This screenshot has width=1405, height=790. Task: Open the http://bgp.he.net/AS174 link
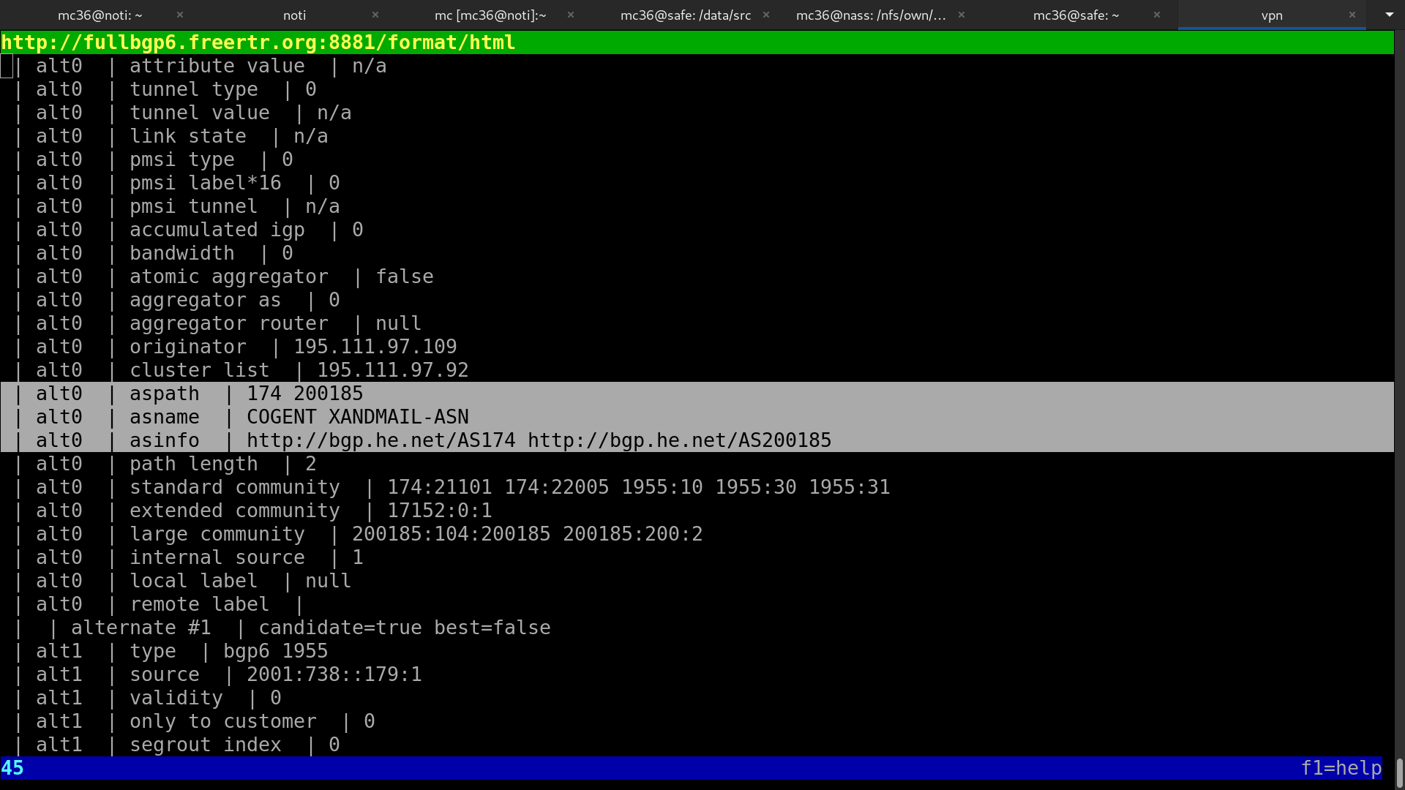tap(381, 440)
